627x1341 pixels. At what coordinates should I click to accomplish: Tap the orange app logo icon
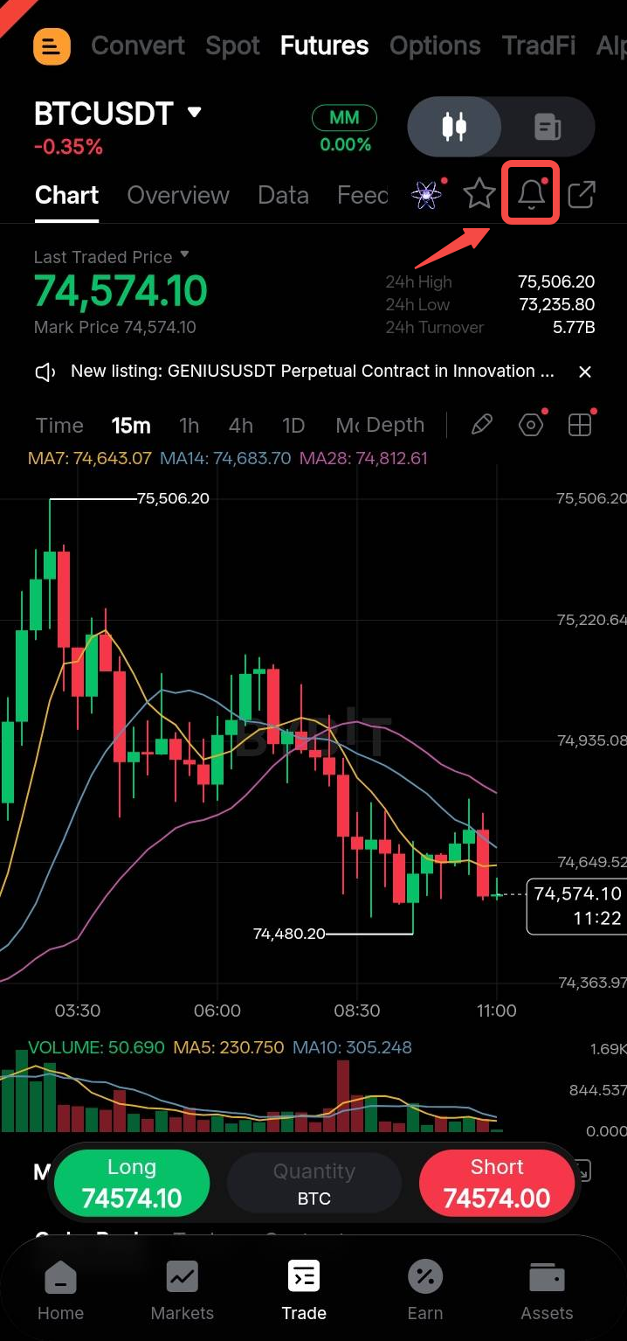(x=52, y=46)
